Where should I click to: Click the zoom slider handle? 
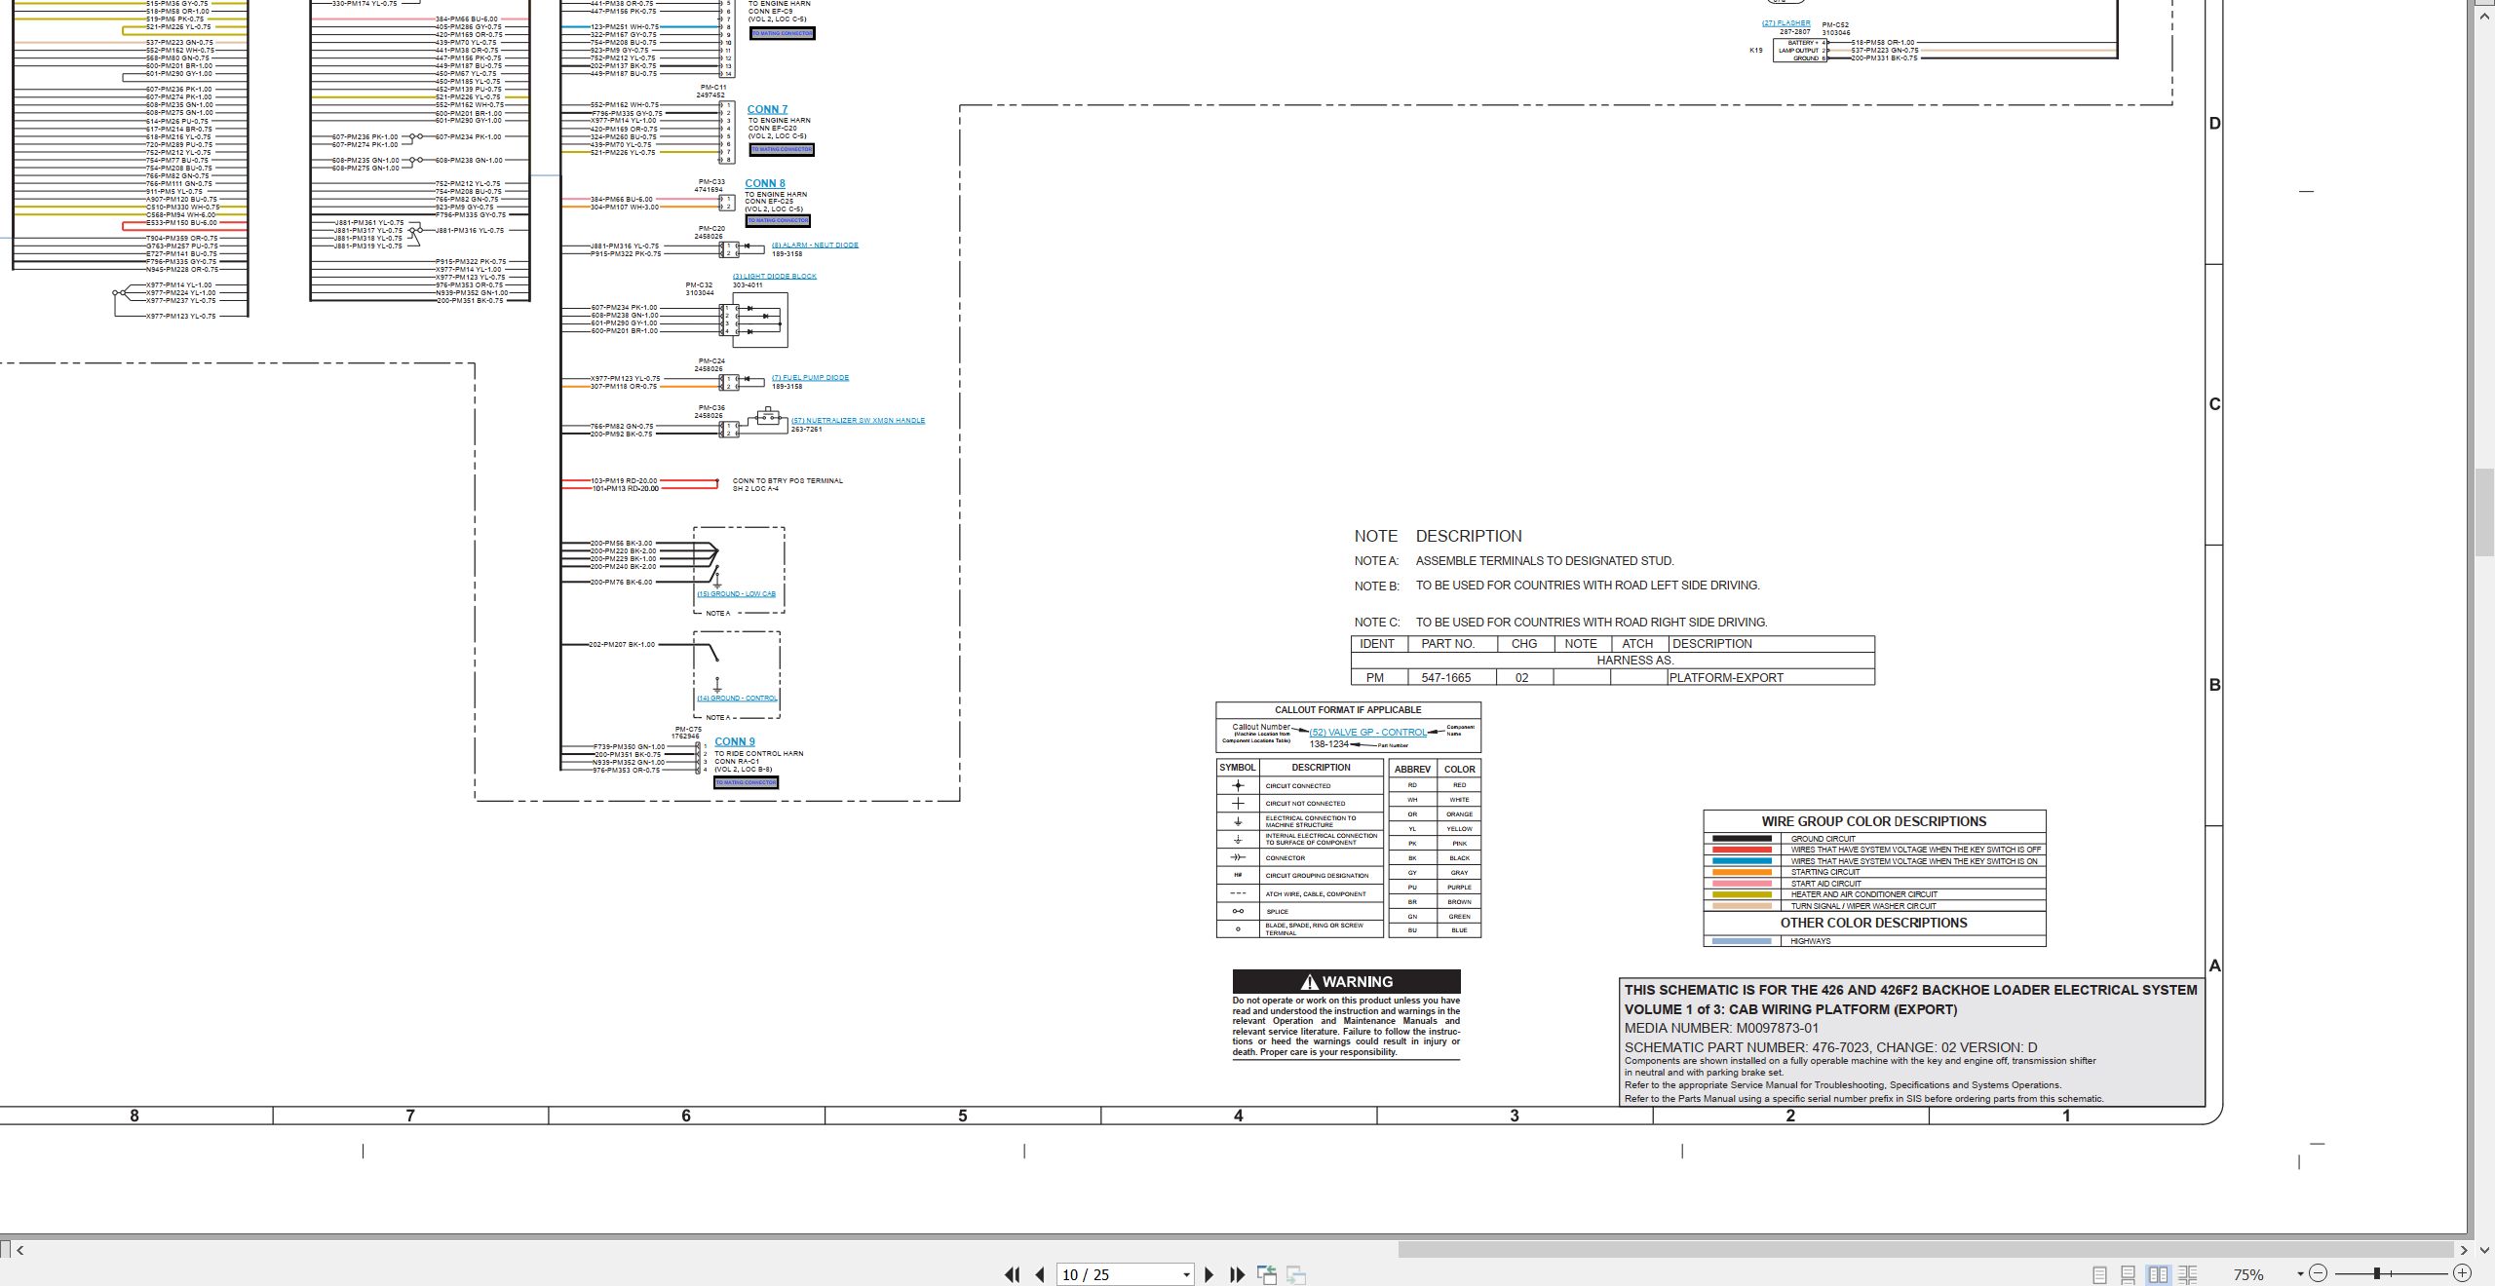coord(2377,1273)
